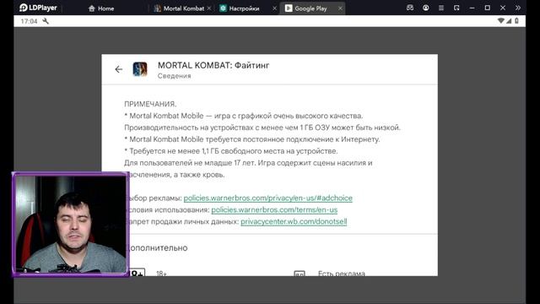Open the LDPlayer hamburger menu
The height and width of the screenshot is (304, 540).
(440, 8)
